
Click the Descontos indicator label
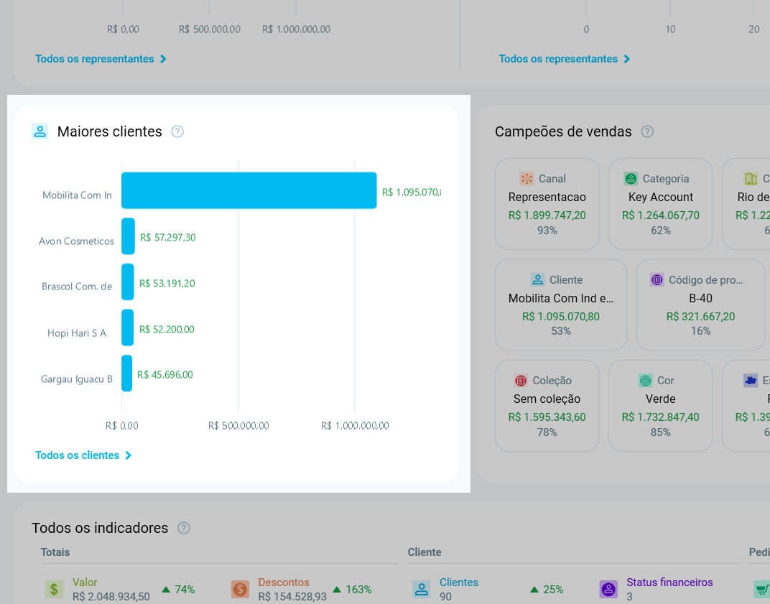[284, 582]
